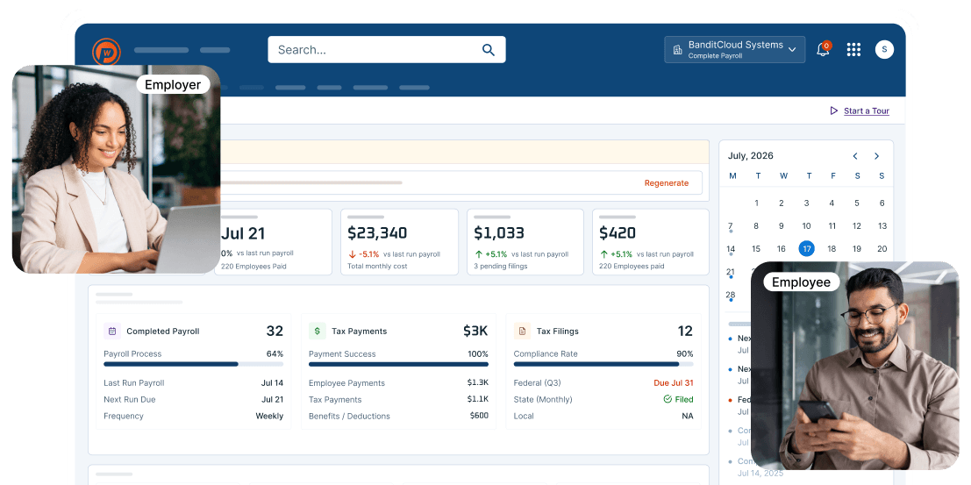
Task: Click the Jul 21 summary card
Action: 273,241
